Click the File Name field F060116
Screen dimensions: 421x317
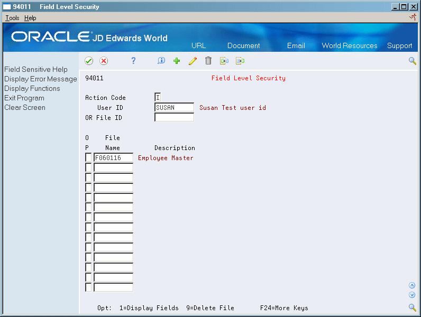tap(113, 157)
